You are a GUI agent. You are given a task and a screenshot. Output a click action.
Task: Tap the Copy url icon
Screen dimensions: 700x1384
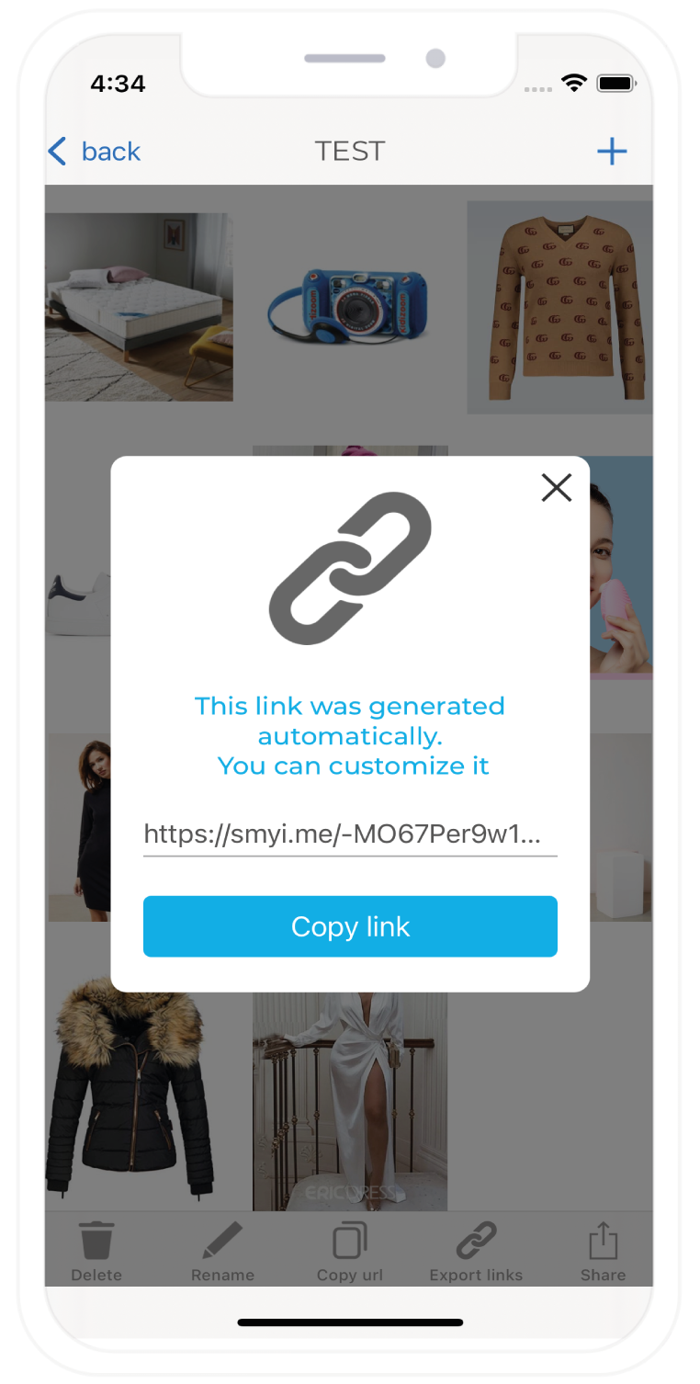(350, 1241)
